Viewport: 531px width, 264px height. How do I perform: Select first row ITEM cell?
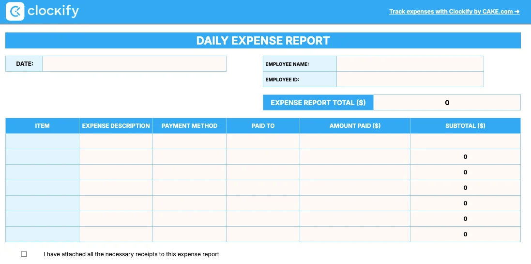click(42, 141)
